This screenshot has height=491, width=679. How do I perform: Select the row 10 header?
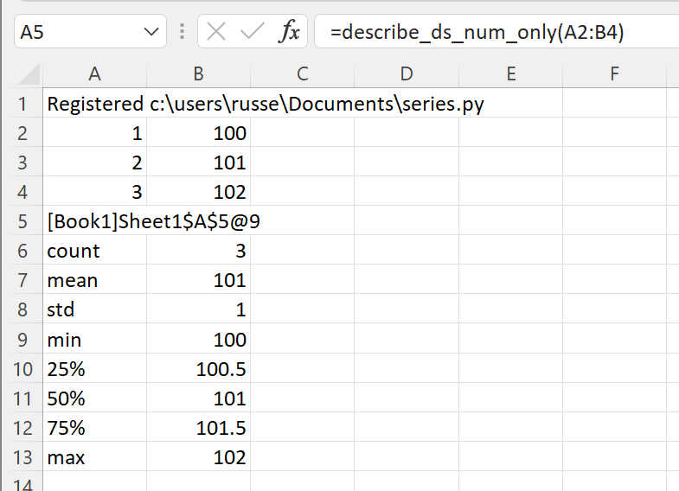(x=22, y=369)
